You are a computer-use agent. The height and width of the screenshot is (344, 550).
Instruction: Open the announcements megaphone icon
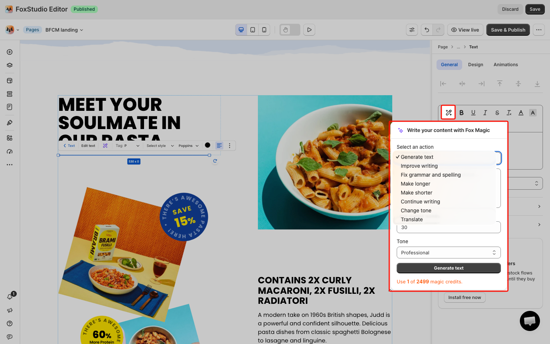[10, 310]
